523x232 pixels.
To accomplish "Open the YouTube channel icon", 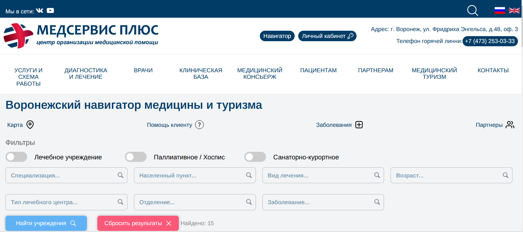I will point(50,10).
